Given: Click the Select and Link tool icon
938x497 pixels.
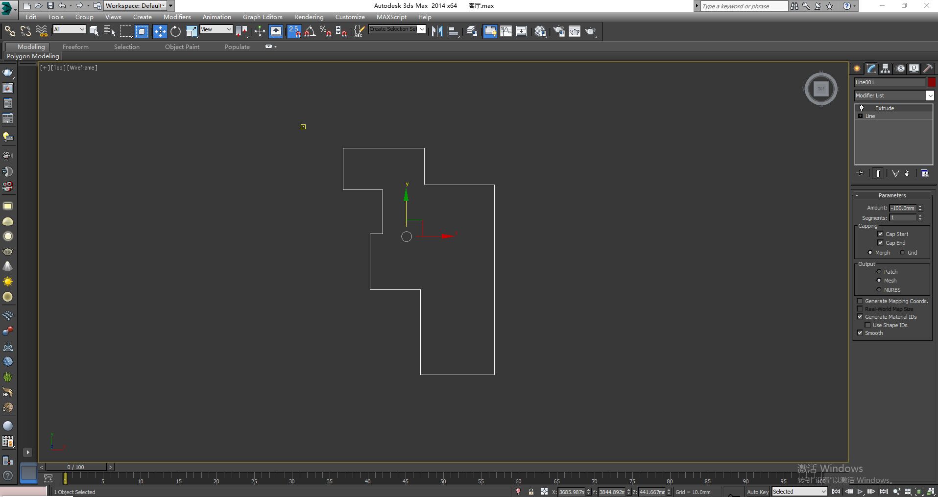Looking at the screenshot, I should (10, 31).
